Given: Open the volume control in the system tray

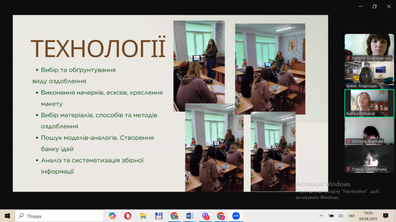Looking at the screenshot, I should pos(341,216).
